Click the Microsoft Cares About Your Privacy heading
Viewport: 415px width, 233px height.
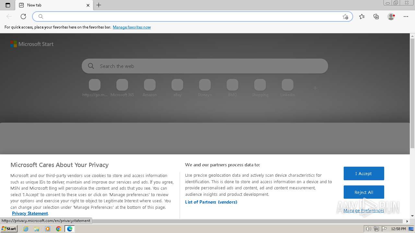pyautogui.click(x=60, y=165)
